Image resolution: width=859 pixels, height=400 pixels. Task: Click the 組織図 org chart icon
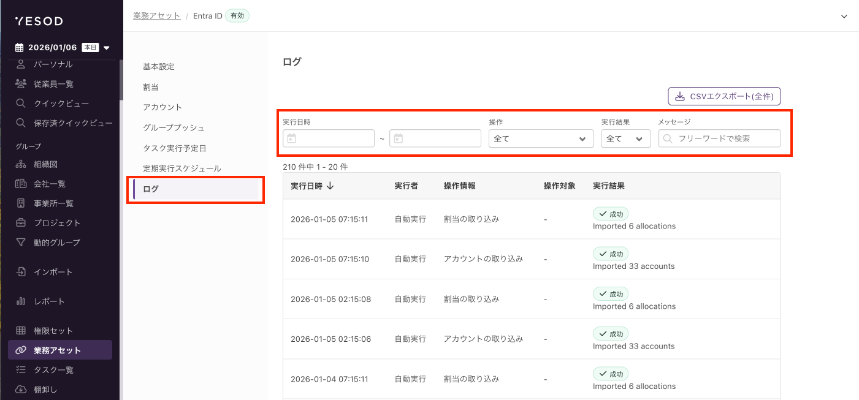click(21, 164)
